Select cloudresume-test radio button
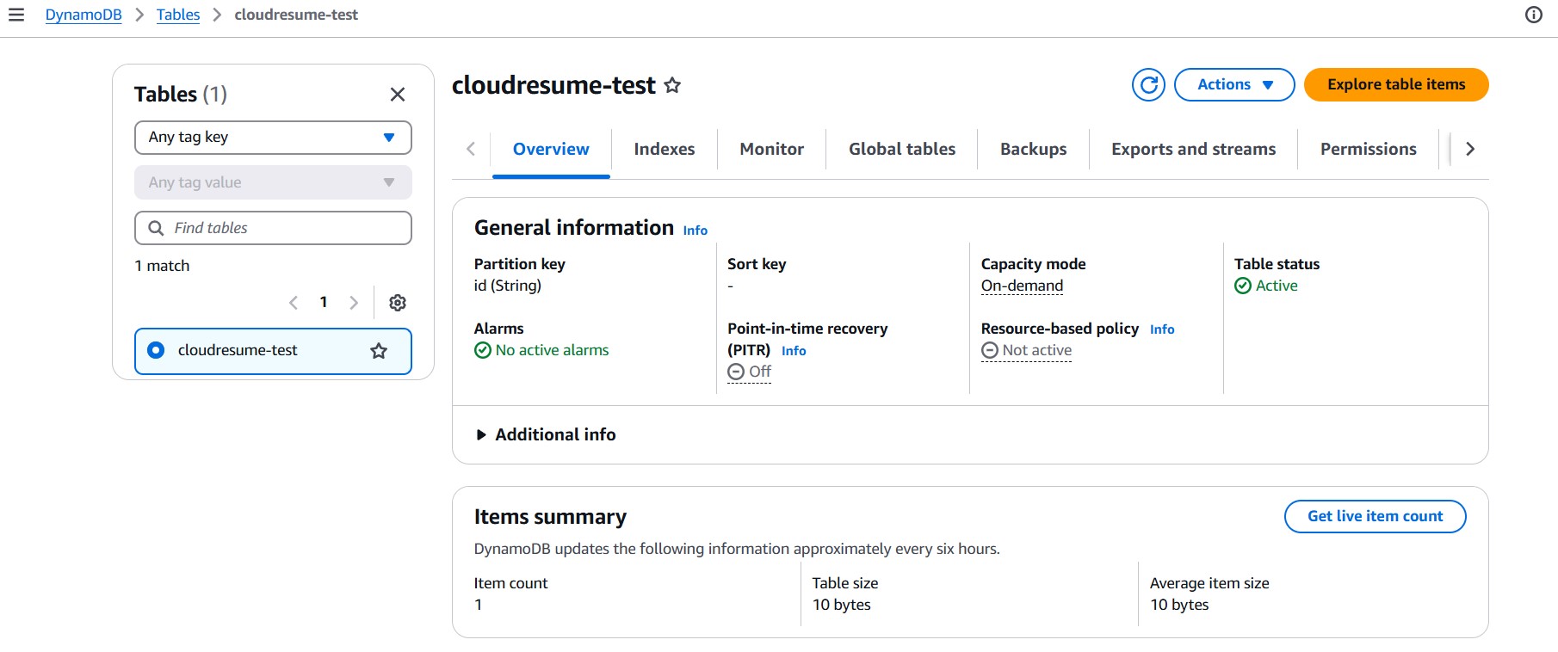Viewport: 1558px width, 652px height. (156, 350)
